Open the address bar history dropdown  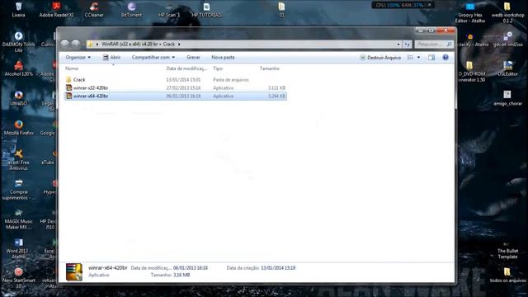click(398, 44)
